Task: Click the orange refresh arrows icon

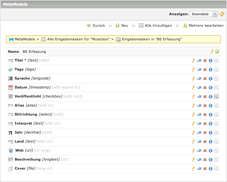Action: click(x=222, y=14)
